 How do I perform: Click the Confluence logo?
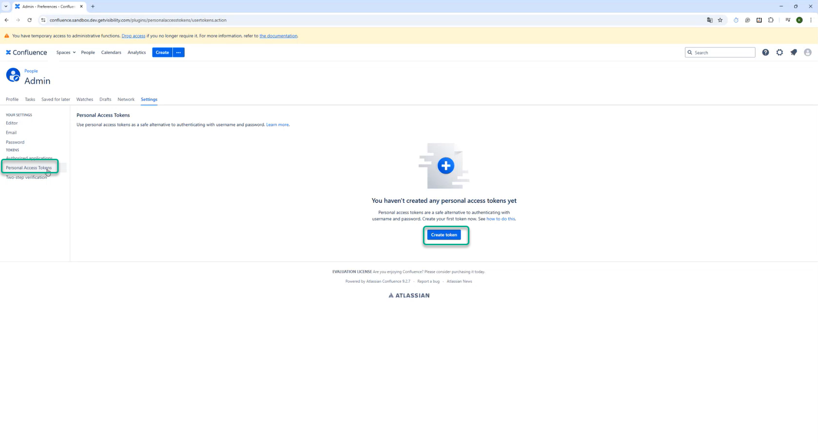pyautogui.click(x=26, y=52)
